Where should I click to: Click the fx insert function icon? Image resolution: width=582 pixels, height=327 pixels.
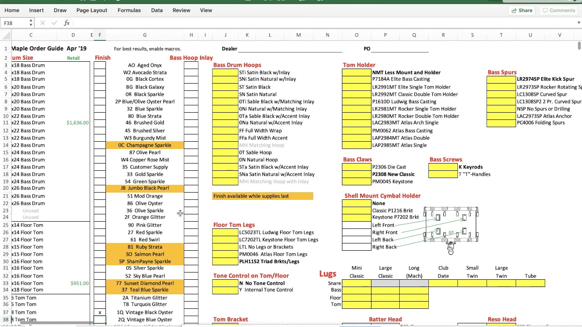click(67, 23)
